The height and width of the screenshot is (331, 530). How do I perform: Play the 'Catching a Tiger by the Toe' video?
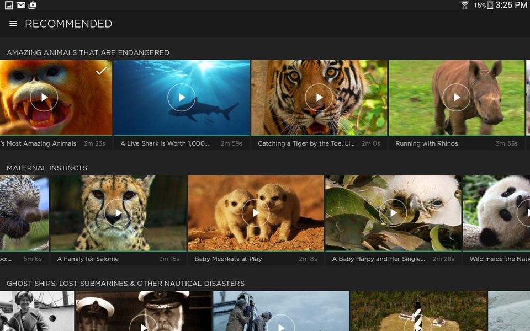[319, 97]
